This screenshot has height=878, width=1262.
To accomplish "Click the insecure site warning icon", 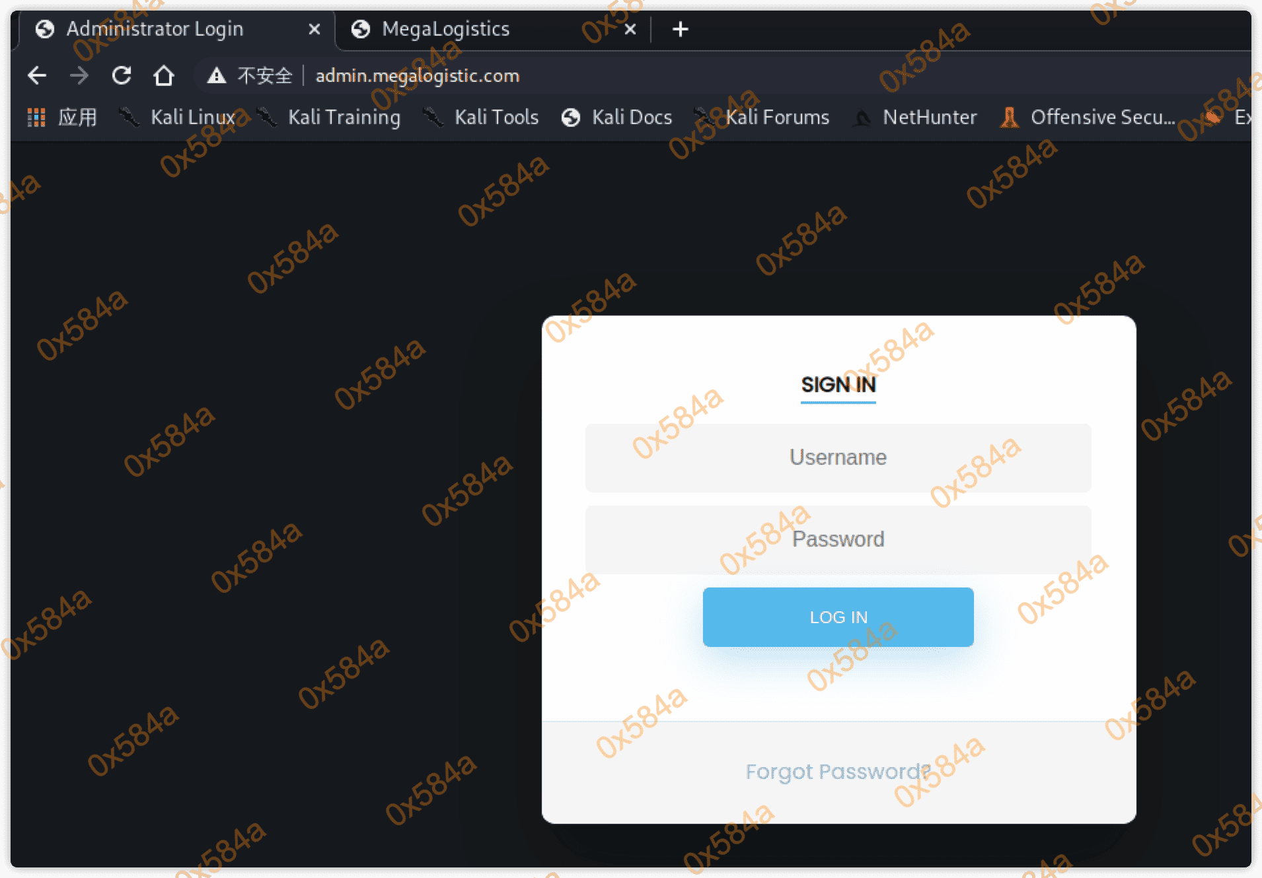I will pos(216,76).
